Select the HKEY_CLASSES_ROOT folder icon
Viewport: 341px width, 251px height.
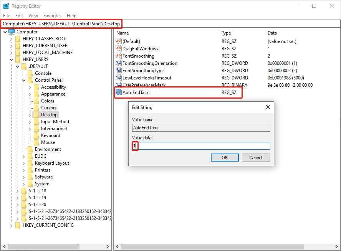(18, 39)
